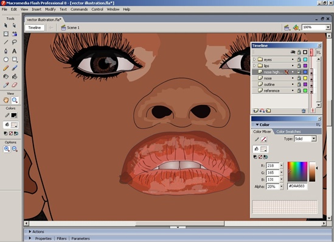Toggle lock on all layers header icon
The image size is (334, 242).
(299, 52)
